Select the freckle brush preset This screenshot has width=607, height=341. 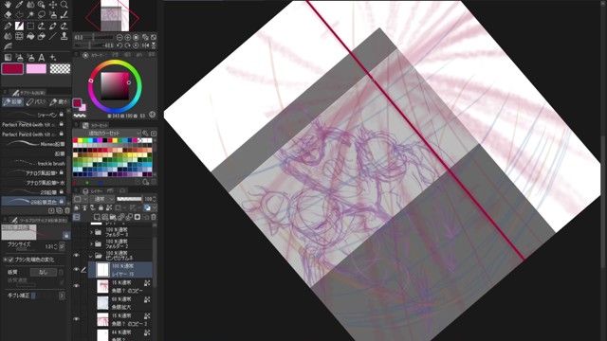click(x=34, y=164)
